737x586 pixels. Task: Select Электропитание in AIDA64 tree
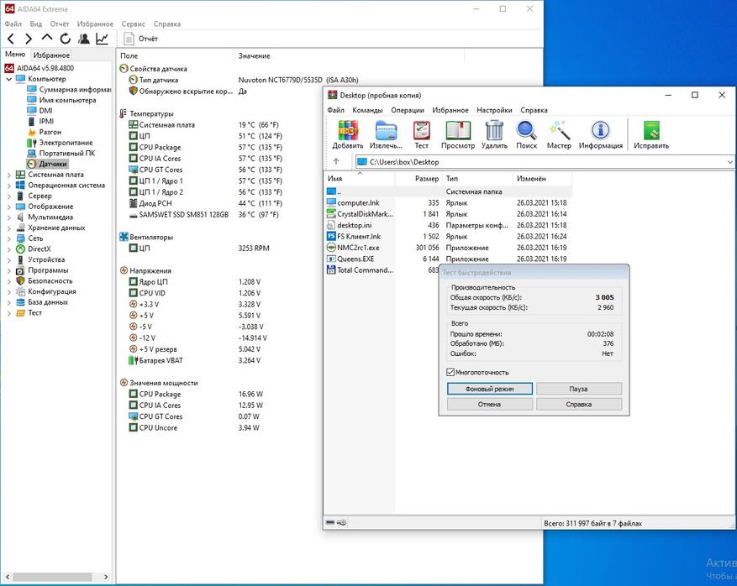pos(60,142)
